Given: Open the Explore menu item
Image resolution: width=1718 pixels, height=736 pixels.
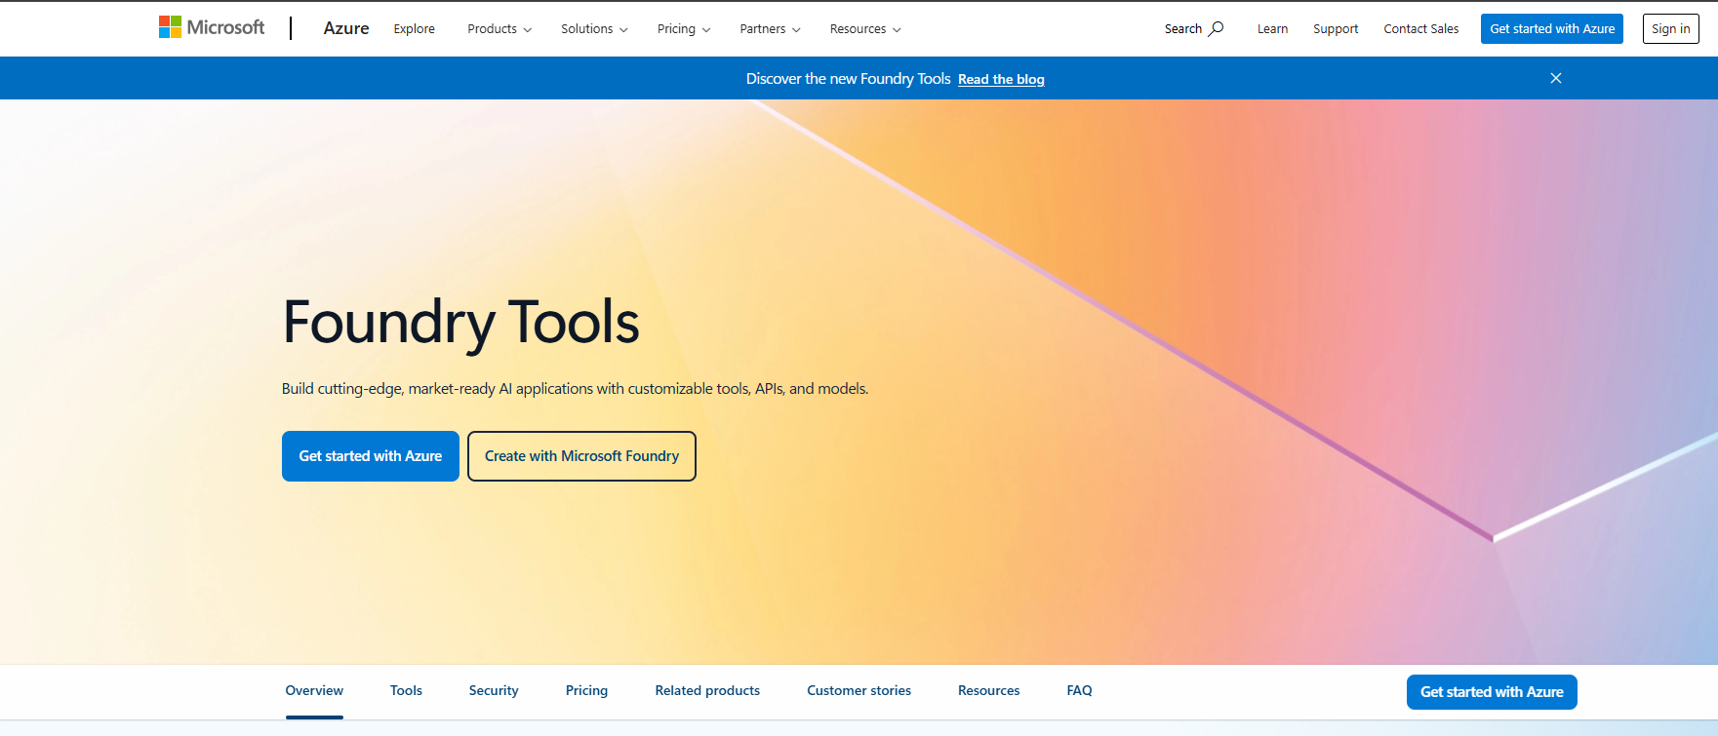Looking at the screenshot, I should point(414,29).
